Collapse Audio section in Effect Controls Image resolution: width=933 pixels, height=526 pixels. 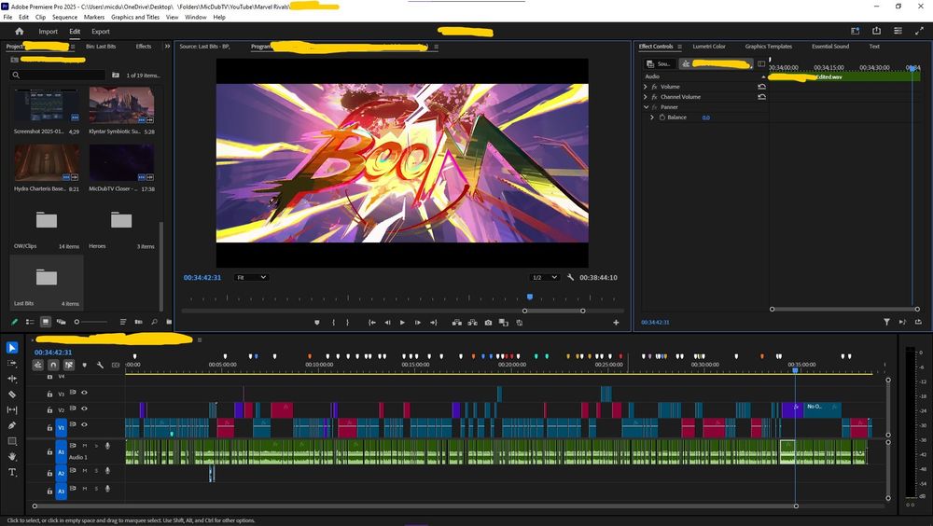[763, 76]
